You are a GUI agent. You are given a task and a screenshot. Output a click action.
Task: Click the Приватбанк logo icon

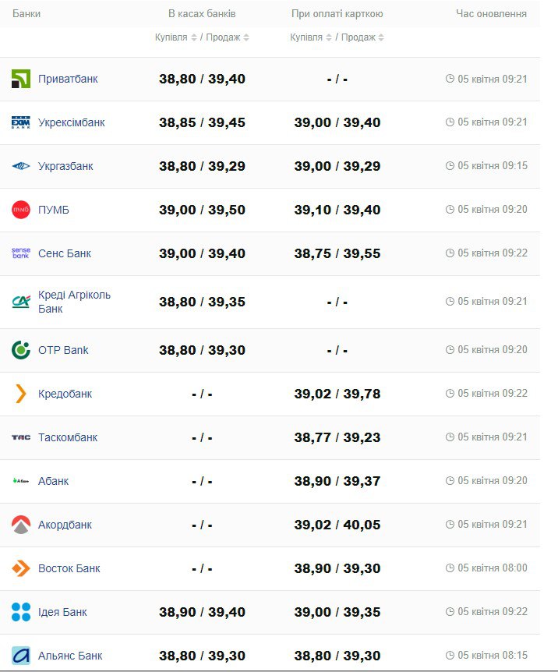(x=21, y=79)
